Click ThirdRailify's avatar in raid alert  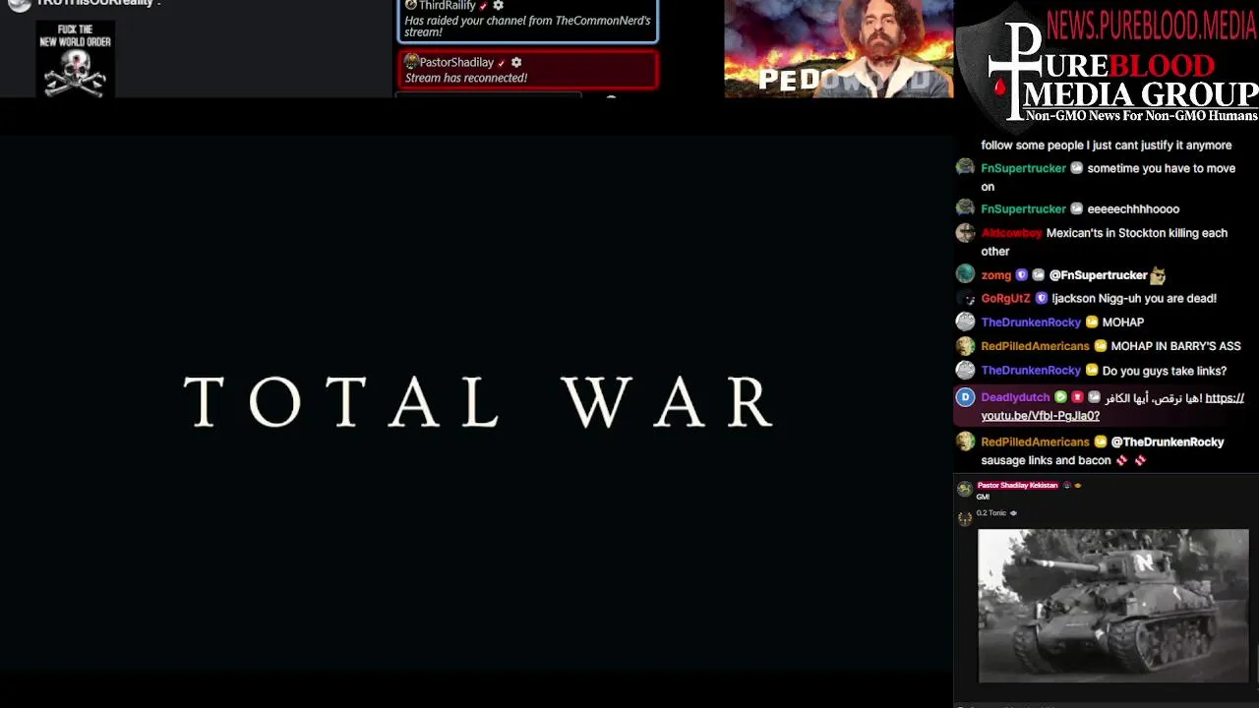point(411,6)
